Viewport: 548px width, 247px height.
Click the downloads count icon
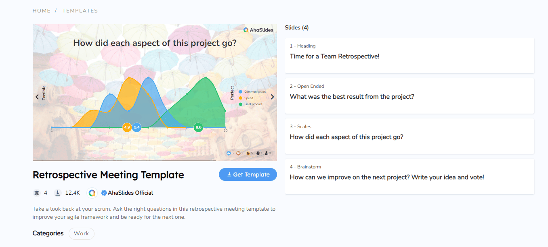coord(58,193)
